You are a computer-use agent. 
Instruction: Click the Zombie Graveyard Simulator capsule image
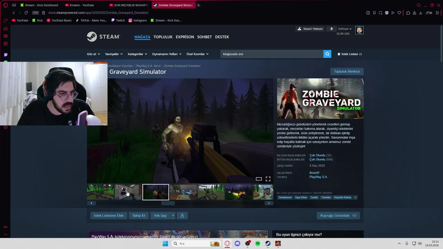click(320, 99)
